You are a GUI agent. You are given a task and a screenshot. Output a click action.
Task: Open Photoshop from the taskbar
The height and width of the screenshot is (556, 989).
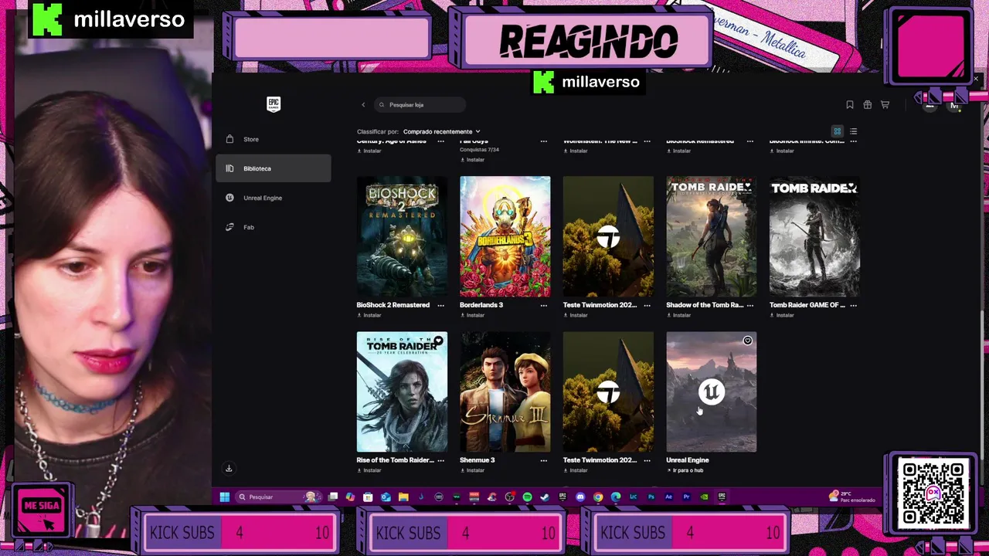pos(651,497)
